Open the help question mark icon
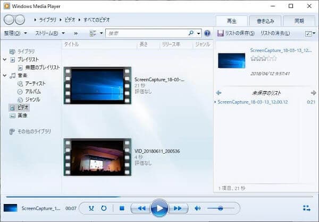The image size is (319, 222). tap(207, 33)
